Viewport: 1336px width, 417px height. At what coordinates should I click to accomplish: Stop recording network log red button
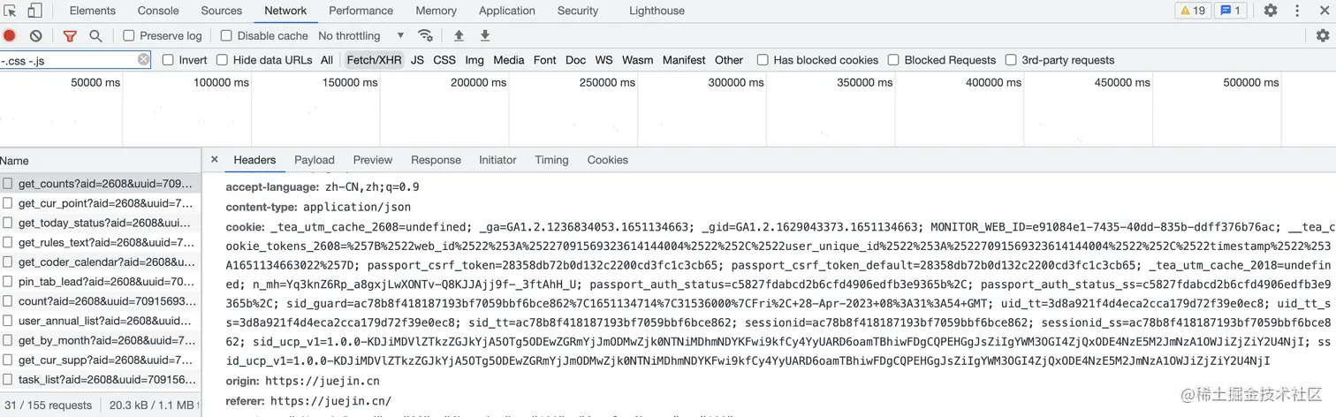pos(10,35)
